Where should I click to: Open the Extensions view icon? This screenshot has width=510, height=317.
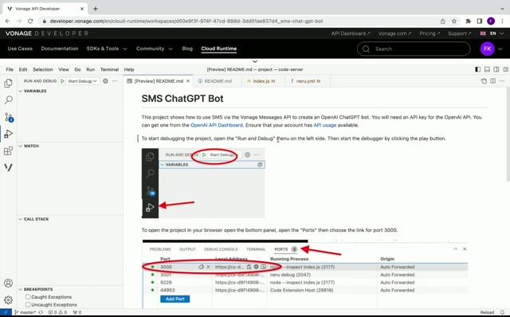click(x=9, y=151)
